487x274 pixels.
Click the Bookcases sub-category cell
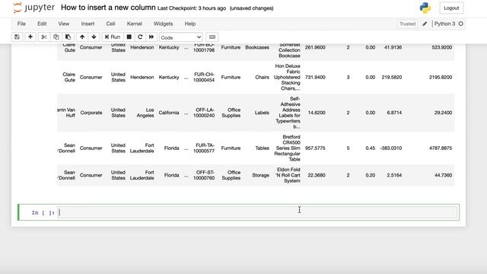(x=257, y=47)
